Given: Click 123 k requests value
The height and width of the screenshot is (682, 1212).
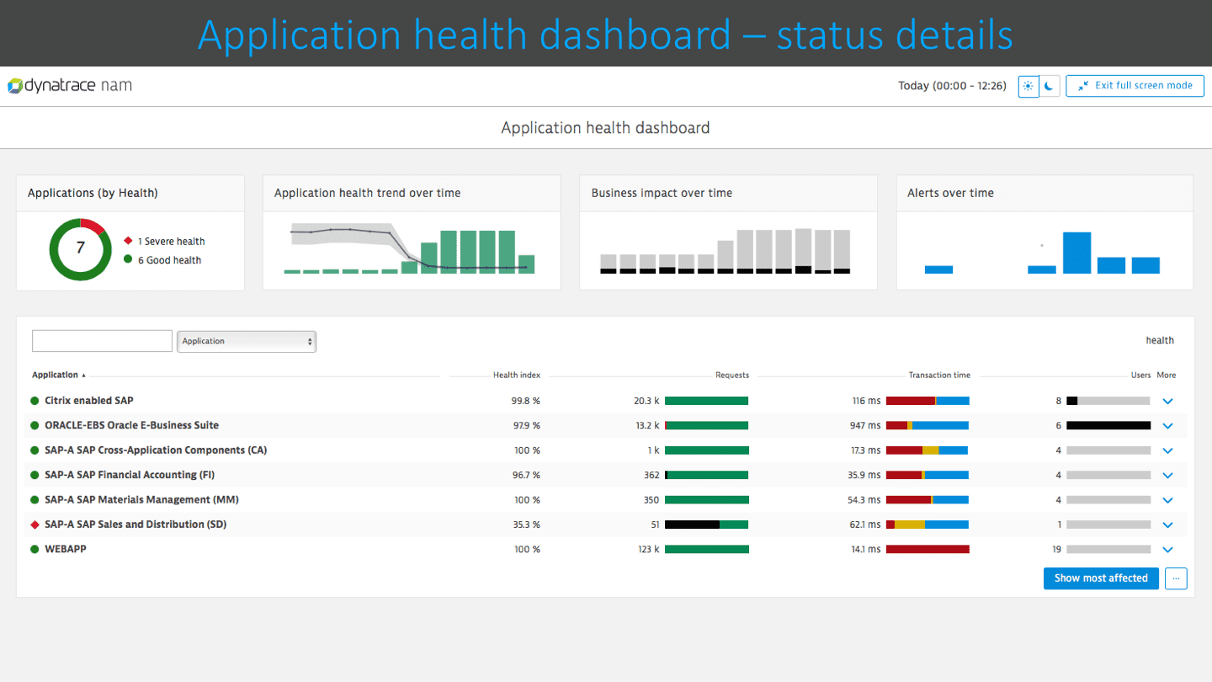Looking at the screenshot, I should 649,550.
